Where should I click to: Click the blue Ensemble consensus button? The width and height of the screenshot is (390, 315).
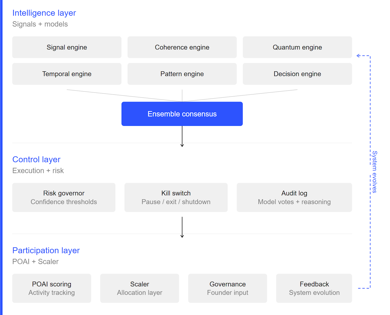[x=182, y=114]
